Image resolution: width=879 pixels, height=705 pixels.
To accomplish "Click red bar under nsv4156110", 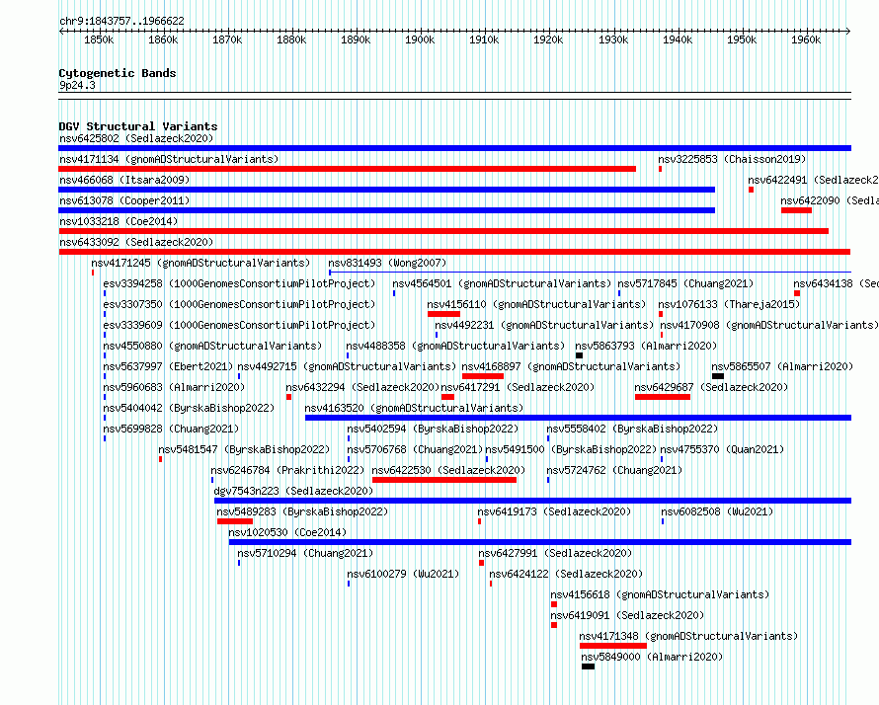I will point(443,314).
